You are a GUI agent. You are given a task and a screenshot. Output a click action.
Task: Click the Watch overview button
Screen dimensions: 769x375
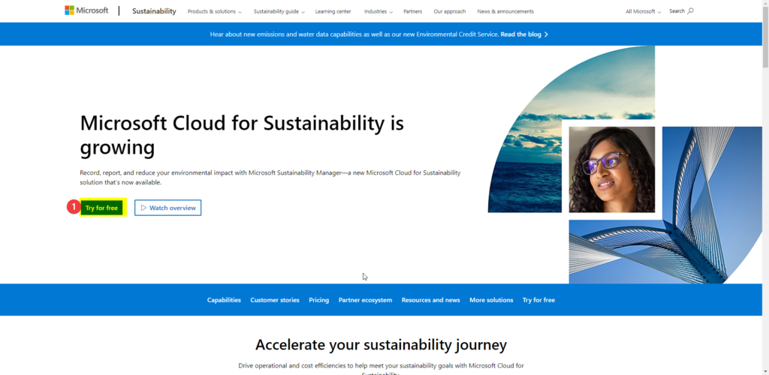click(x=167, y=208)
